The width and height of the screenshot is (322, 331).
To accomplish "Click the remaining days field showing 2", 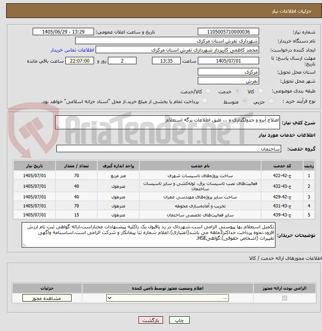I will pyautogui.click(x=122, y=61).
